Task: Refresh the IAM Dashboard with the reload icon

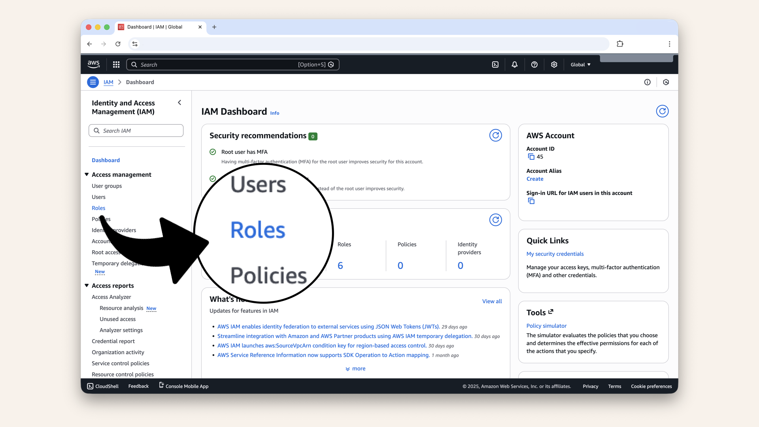Action: point(662,111)
